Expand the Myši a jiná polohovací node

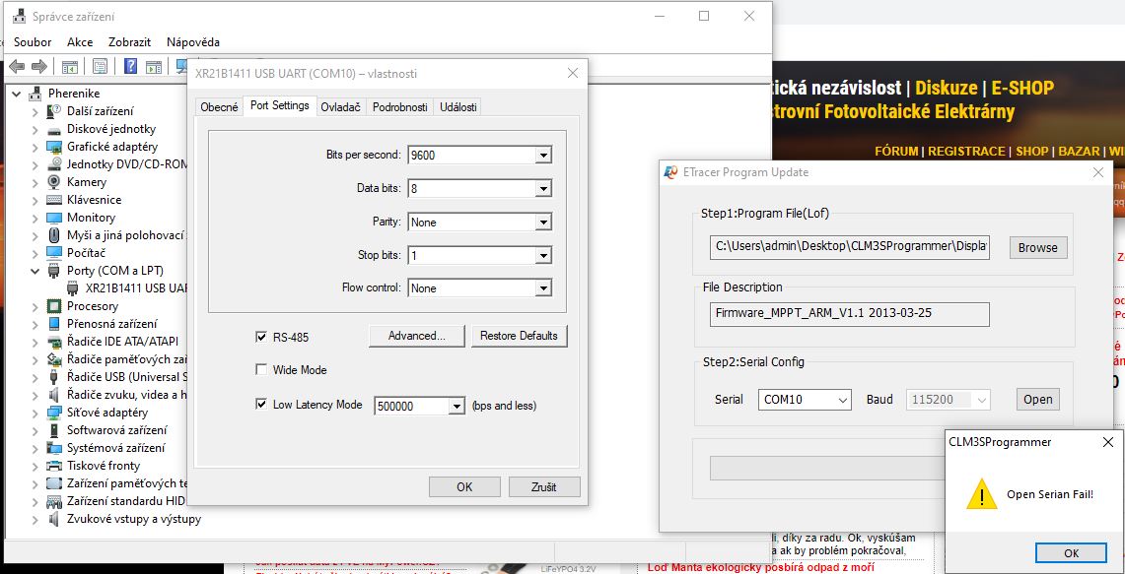coord(35,235)
